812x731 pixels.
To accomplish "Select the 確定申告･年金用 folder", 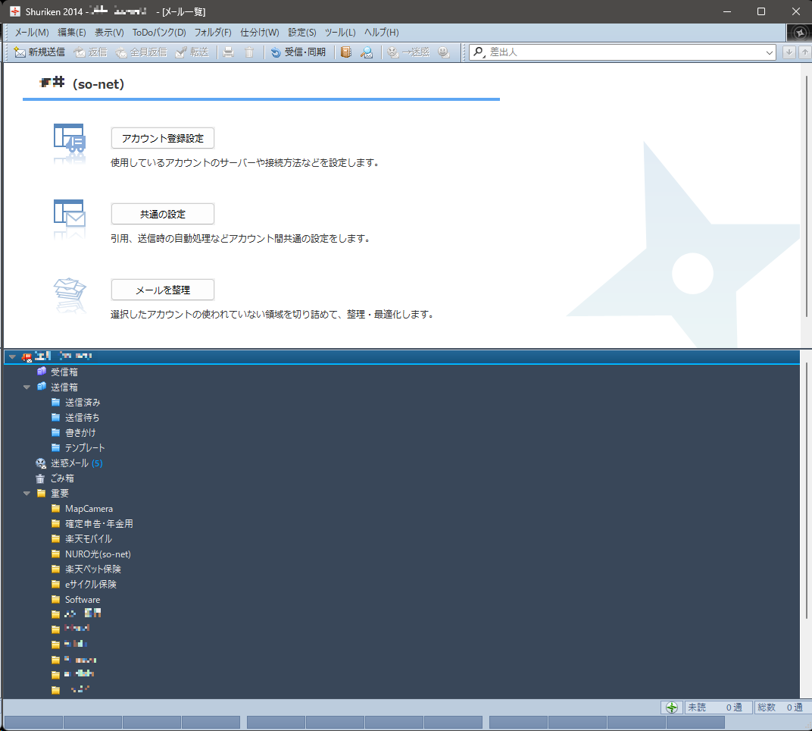I will [99, 524].
